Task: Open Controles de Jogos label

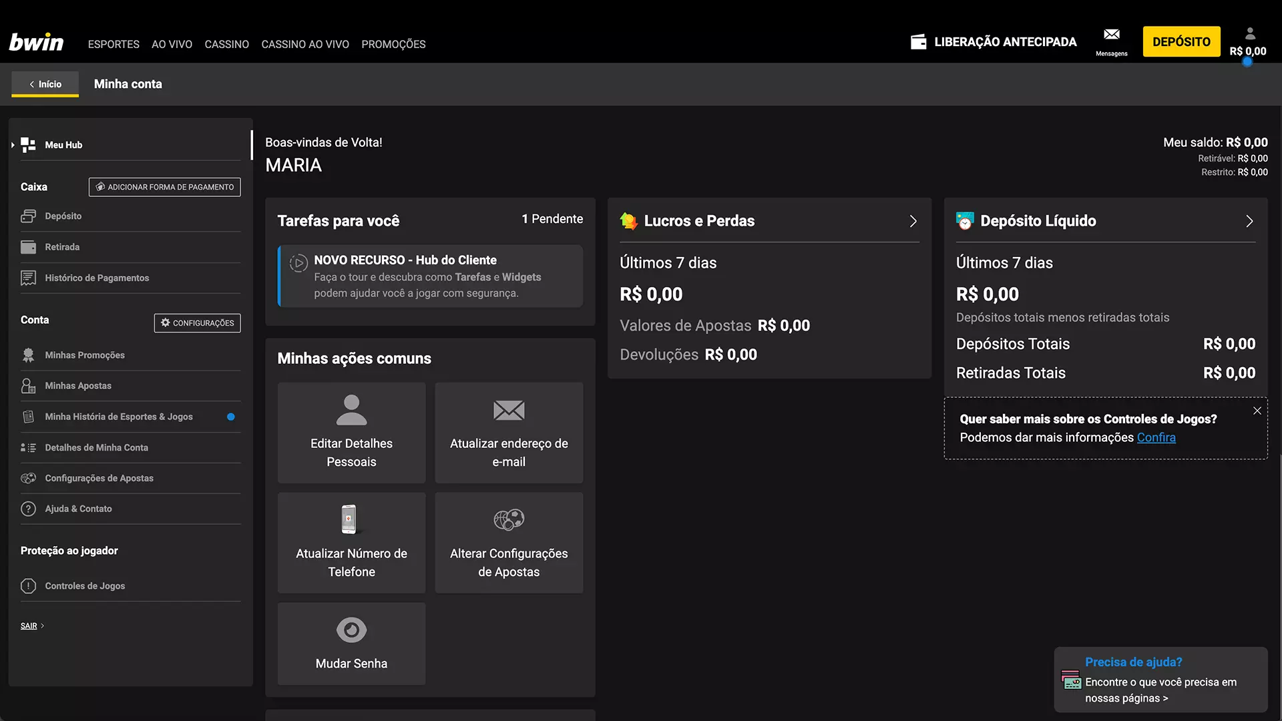Action: [x=85, y=586]
